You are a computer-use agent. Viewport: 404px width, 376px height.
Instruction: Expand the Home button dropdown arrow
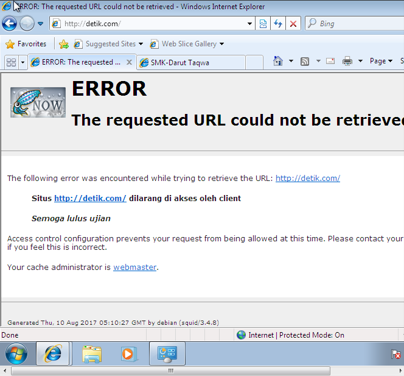click(x=291, y=61)
